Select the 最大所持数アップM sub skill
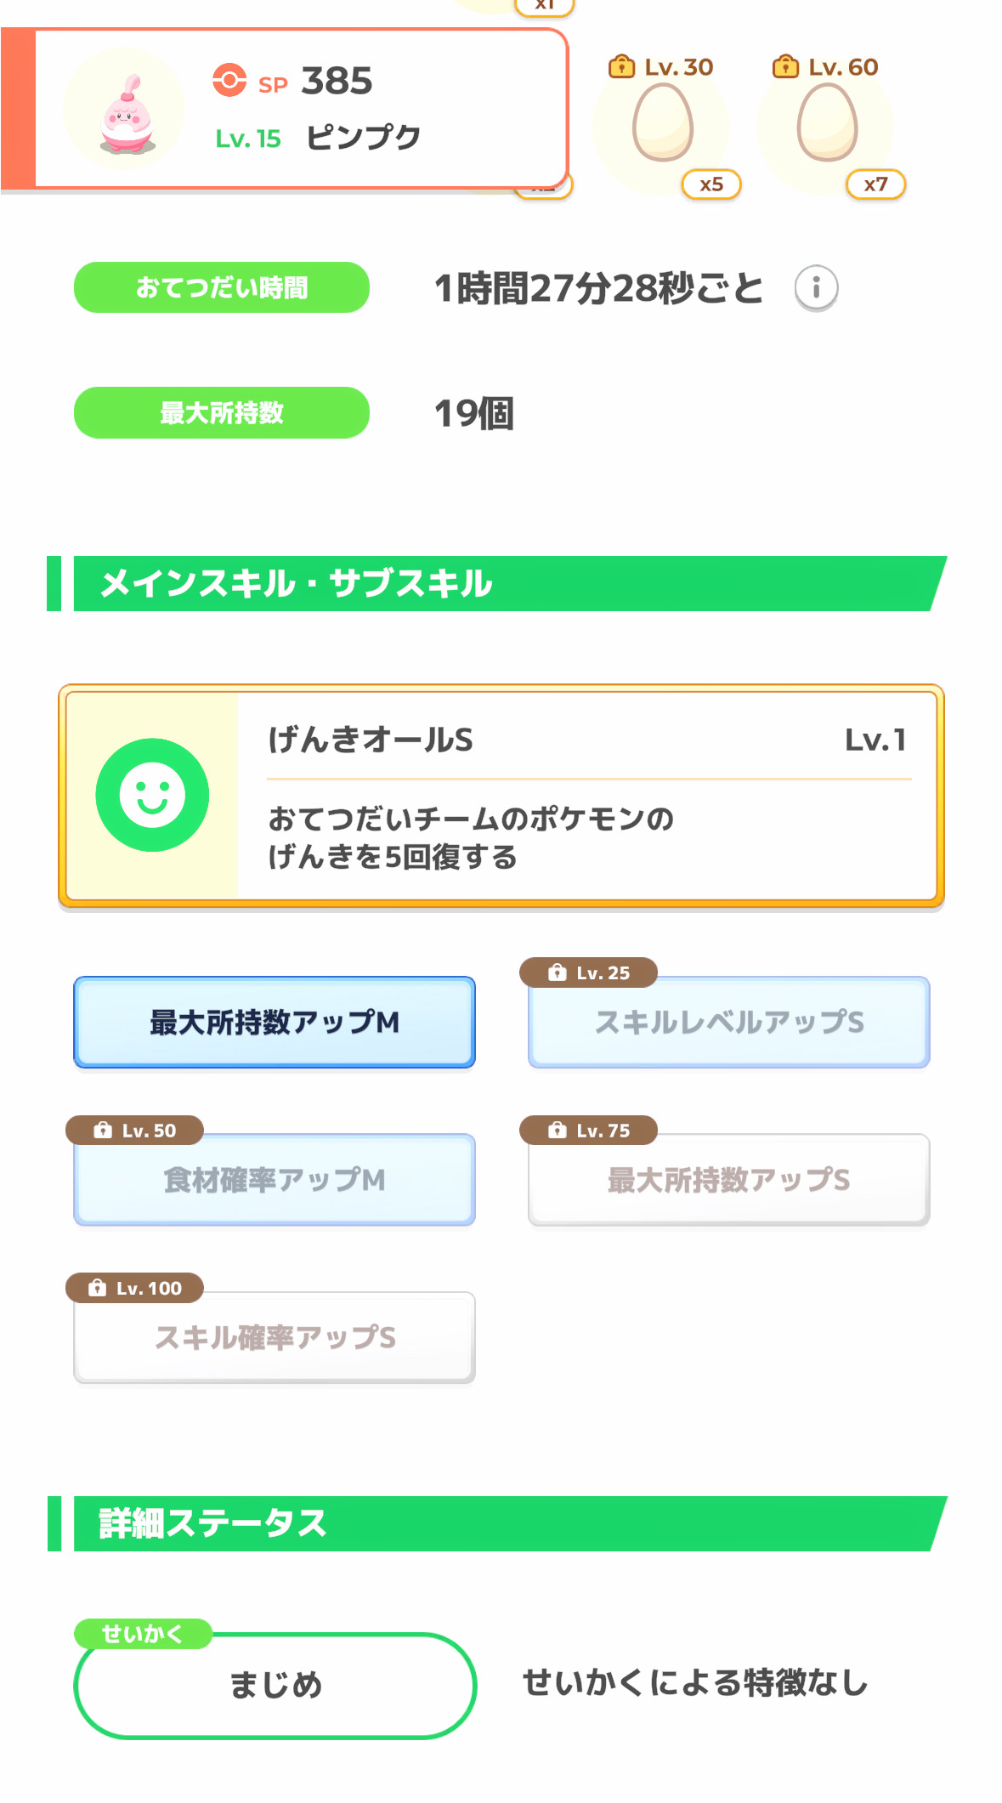The width and height of the screenshot is (1002, 1803). click(x=275, y=1022)
